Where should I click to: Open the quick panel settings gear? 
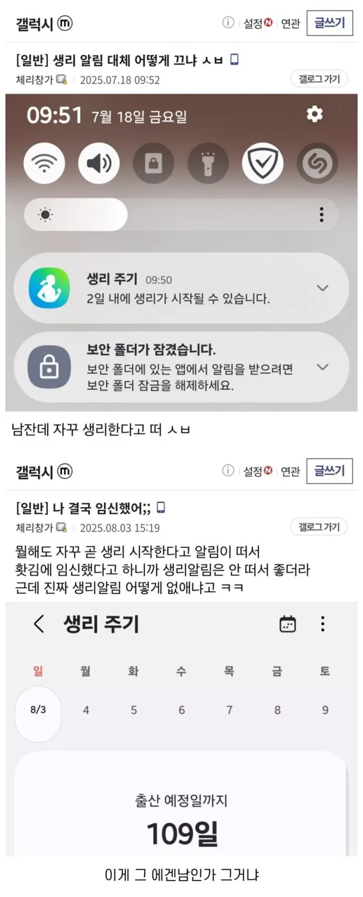[315, 114]
